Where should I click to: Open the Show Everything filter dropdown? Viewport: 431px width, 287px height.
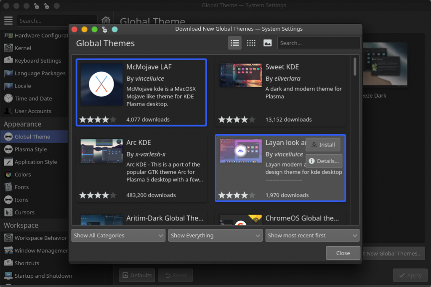click(x=215, y=235)
